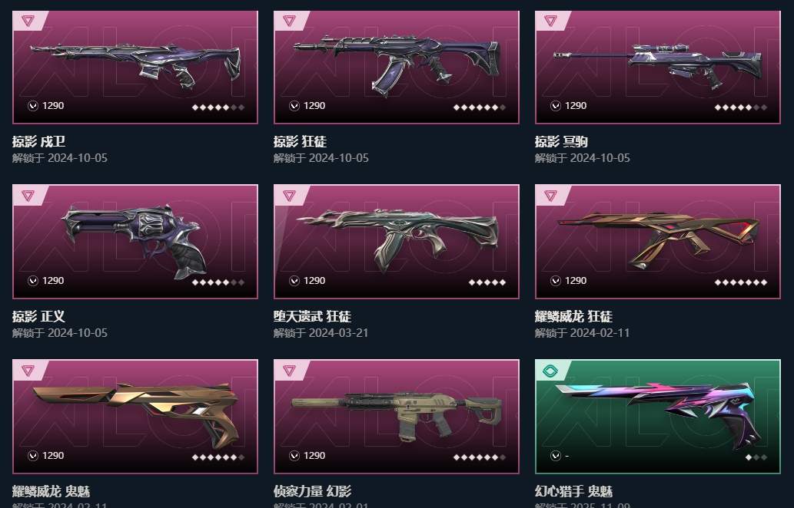Viewport: 794px width, 508px height.
Task: Click green tier badge on 幻心猎手 鬼魅 card
Action: pos(550,371)
